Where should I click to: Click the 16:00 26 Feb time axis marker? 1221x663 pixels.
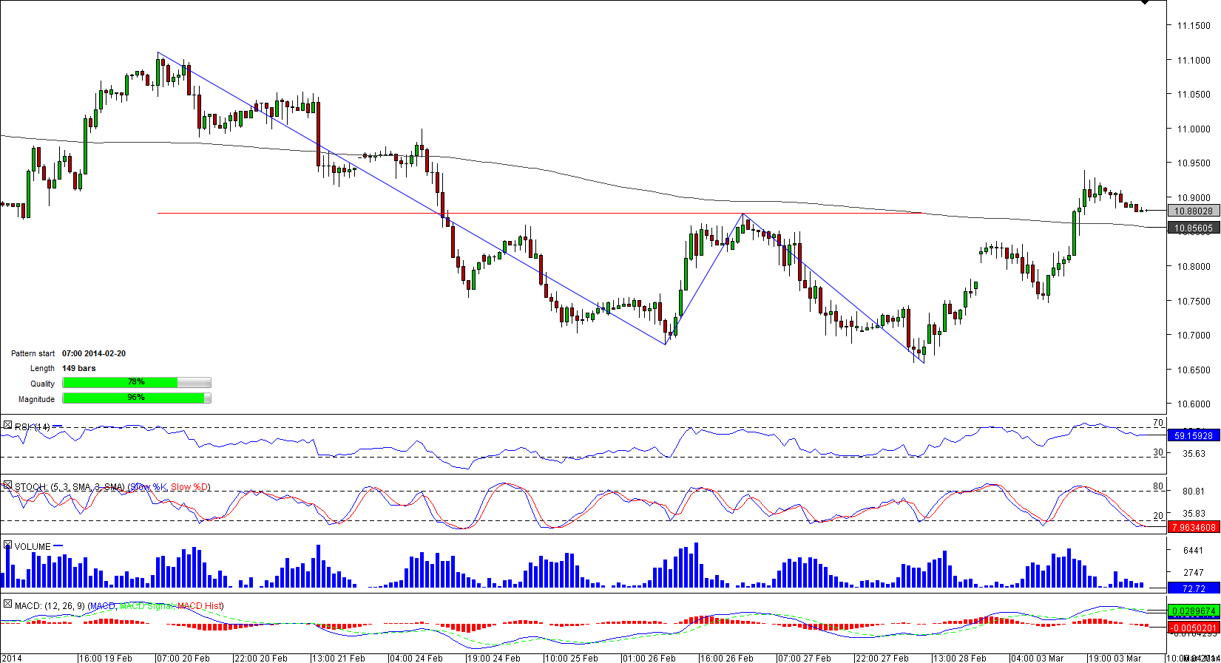[x=726, y=658]
